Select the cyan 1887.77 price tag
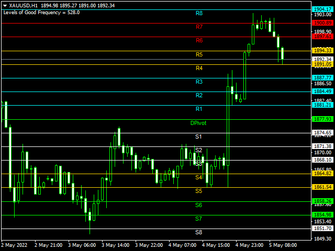 pyautogui.click(x=322, y=78)
